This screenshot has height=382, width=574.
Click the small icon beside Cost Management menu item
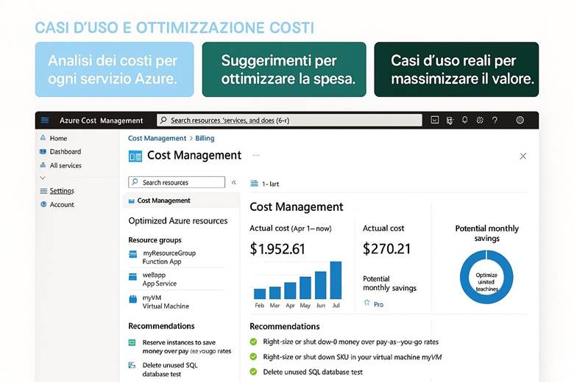132,201
